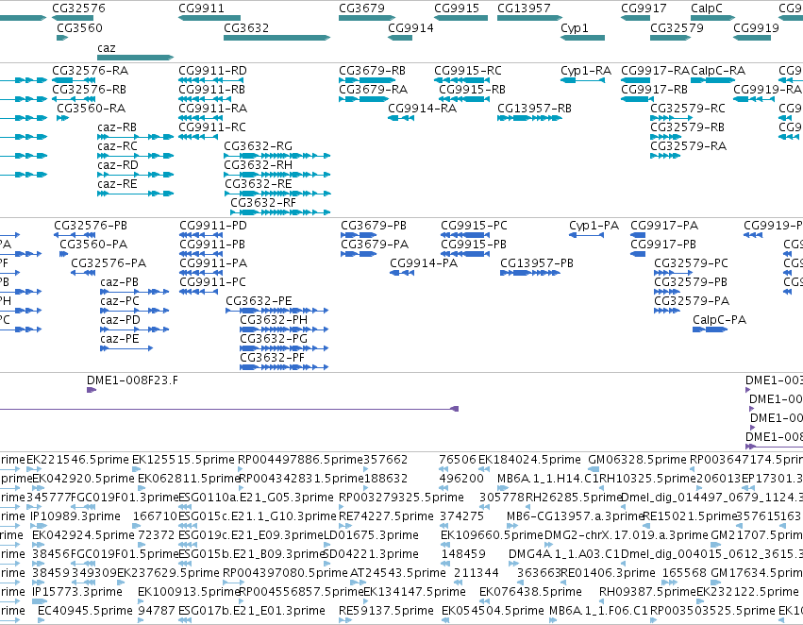Click the CG9911-RD transcript label
803x625 pixels.
[212, 70]
